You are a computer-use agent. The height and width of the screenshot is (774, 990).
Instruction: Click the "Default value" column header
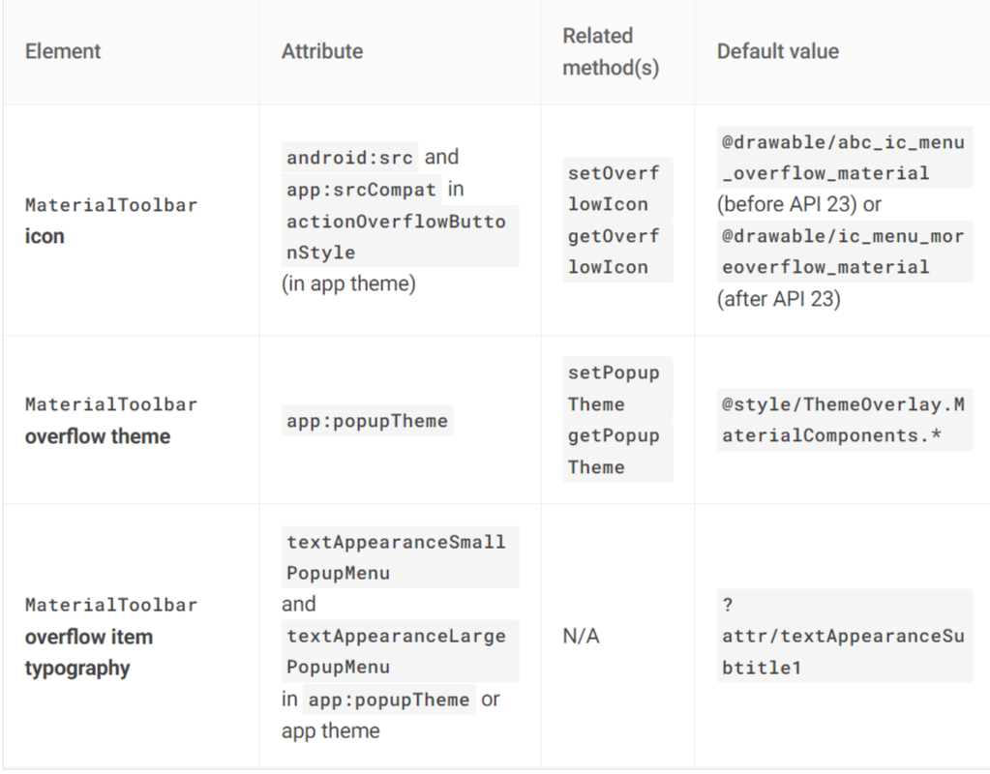777,51
